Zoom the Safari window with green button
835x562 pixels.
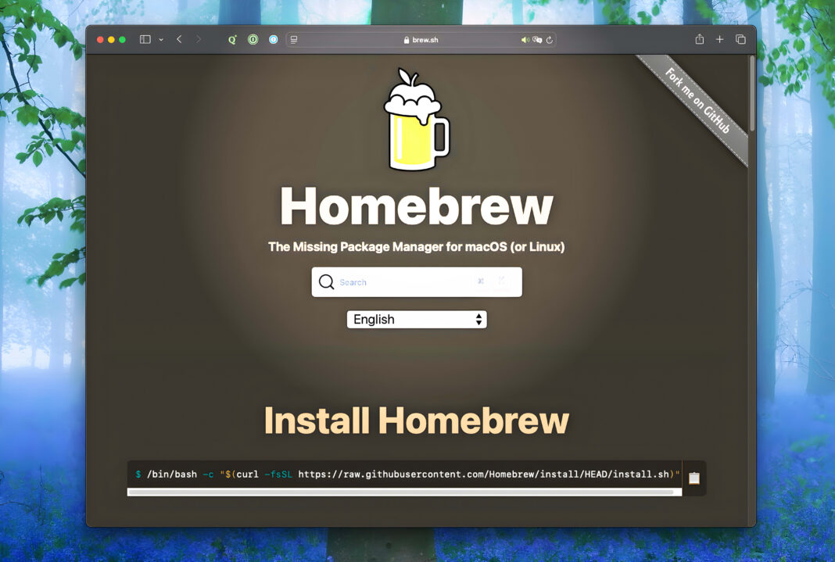[x=123, y=40]
